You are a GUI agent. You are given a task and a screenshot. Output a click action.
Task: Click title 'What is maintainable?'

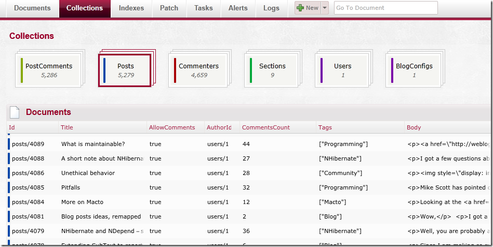click(93, 144)
